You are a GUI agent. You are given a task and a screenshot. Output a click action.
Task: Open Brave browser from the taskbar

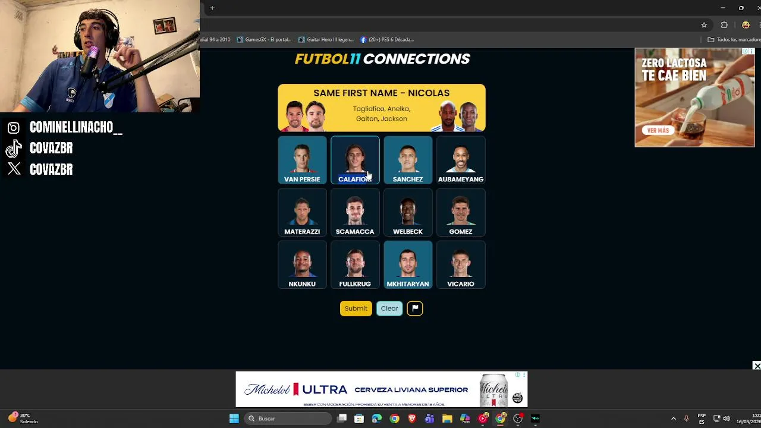(412, 418)
